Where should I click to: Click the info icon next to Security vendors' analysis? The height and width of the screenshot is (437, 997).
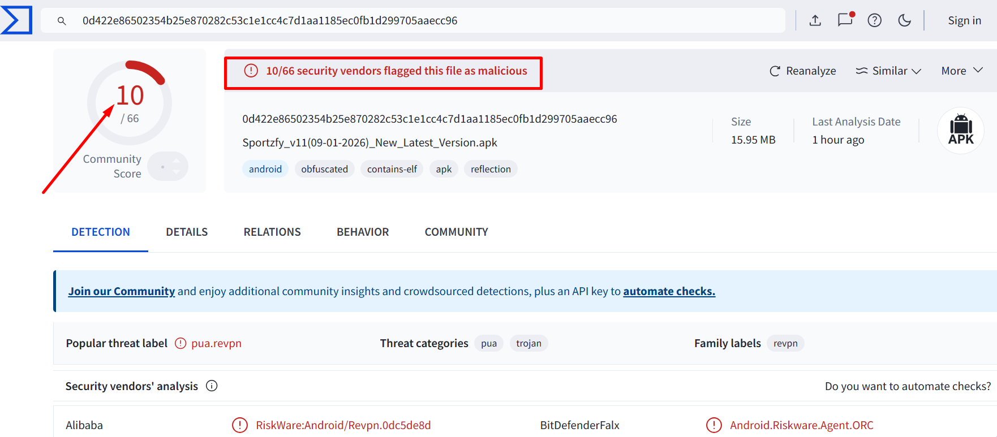coord(212,386)
